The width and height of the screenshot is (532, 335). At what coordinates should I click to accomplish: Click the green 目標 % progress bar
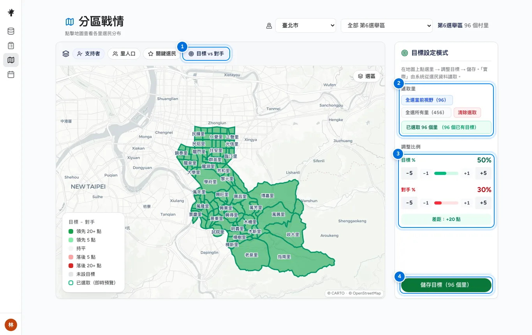pos(446,173)
